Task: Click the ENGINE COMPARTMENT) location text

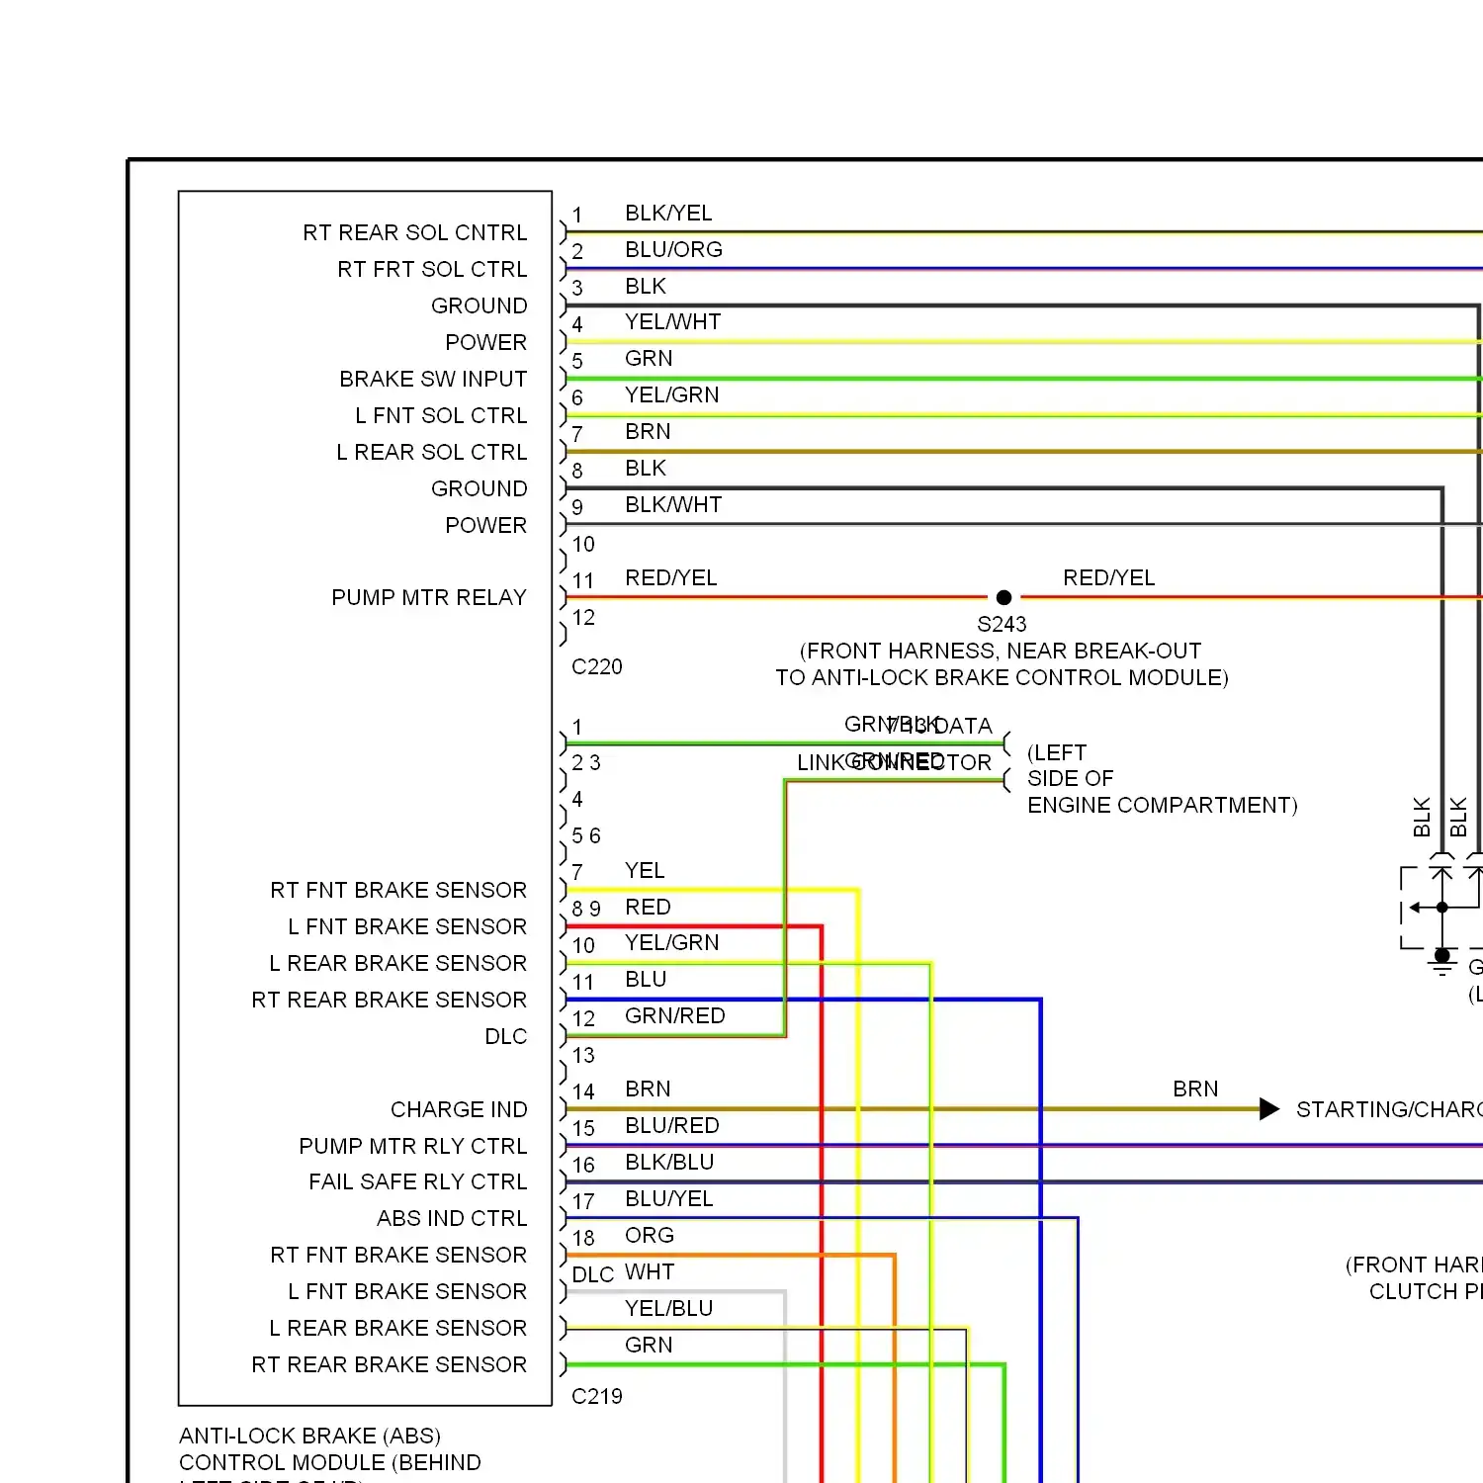Action: tap(1163, 805)
